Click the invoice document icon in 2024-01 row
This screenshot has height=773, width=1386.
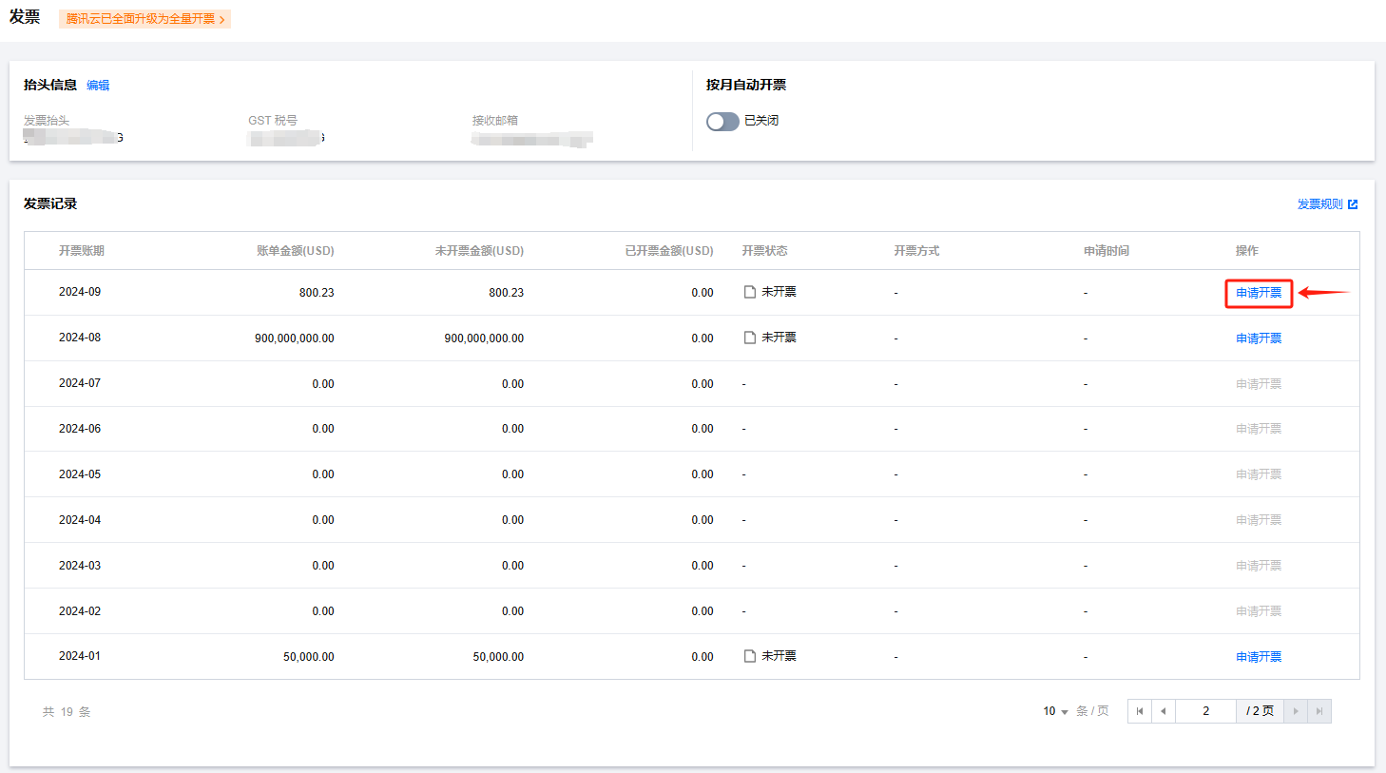[750, 656]
